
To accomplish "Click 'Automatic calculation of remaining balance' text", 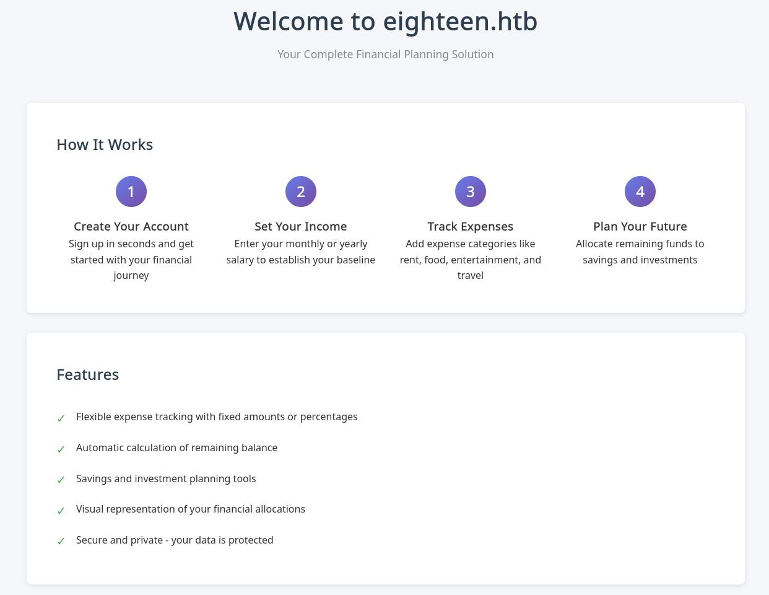I will [x=176, y=448].
